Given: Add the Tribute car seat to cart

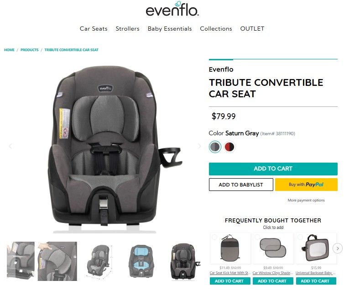Looking at the screenshot, I should 273,169.
